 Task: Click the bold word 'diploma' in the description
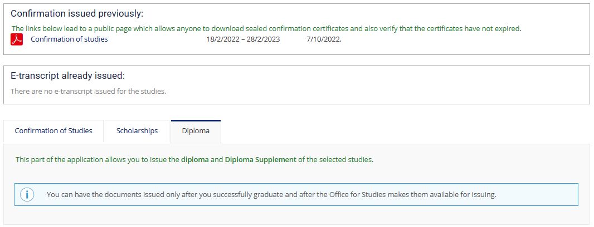(x=194, y=159)
